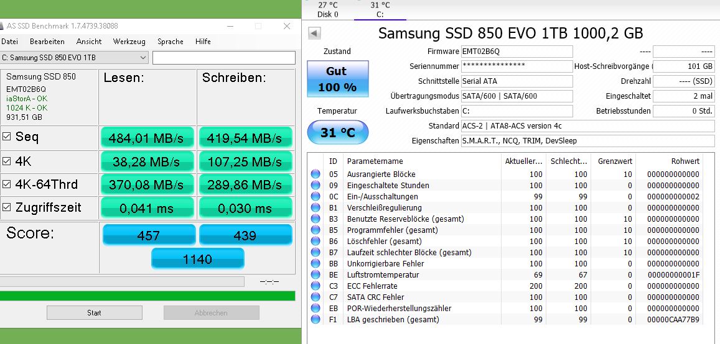Click status orb for Luftstromtemperatur row
Image resolution: width=720 pixels, height=344 pixels.
316,275
